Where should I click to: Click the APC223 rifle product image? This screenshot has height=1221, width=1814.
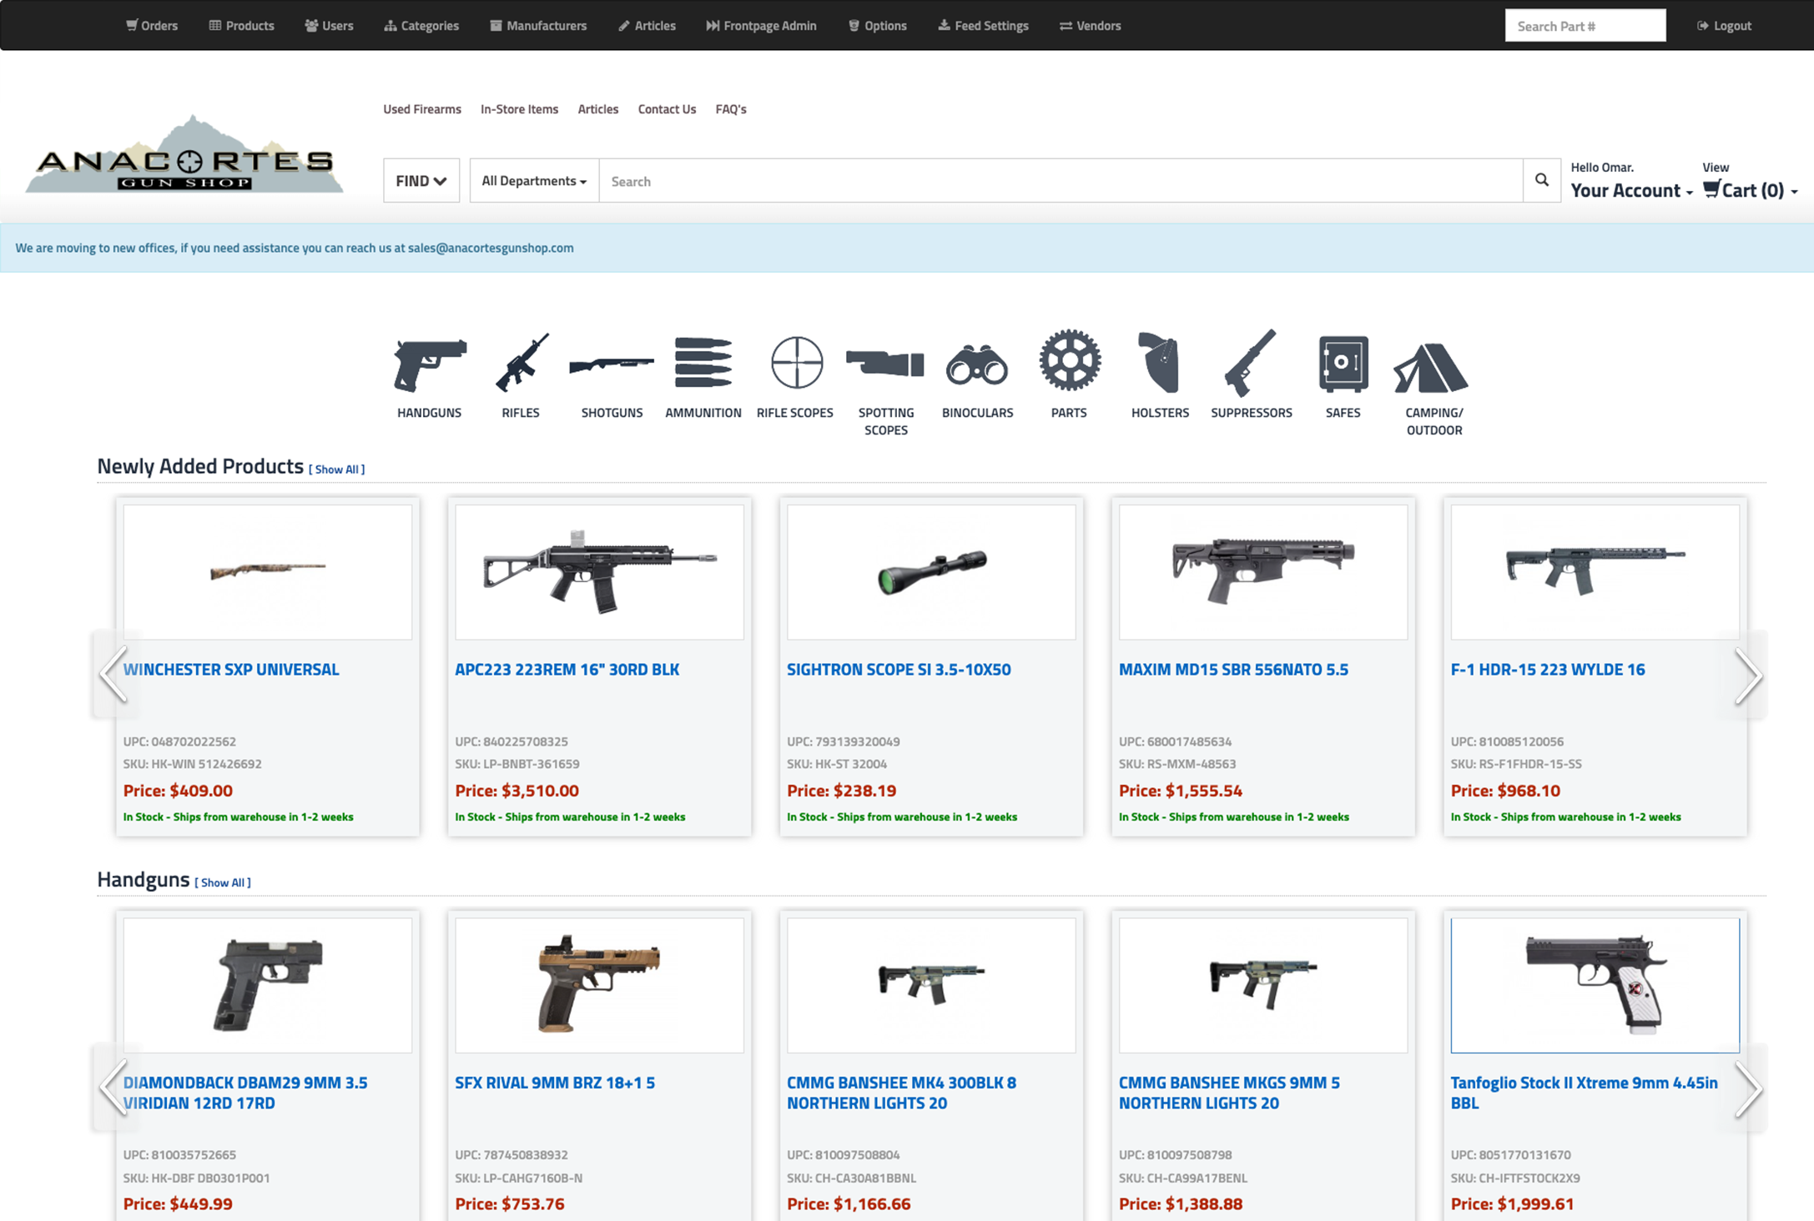click(600, 571)
